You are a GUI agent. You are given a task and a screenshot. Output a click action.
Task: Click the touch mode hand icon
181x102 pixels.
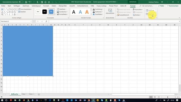[38, 2]
